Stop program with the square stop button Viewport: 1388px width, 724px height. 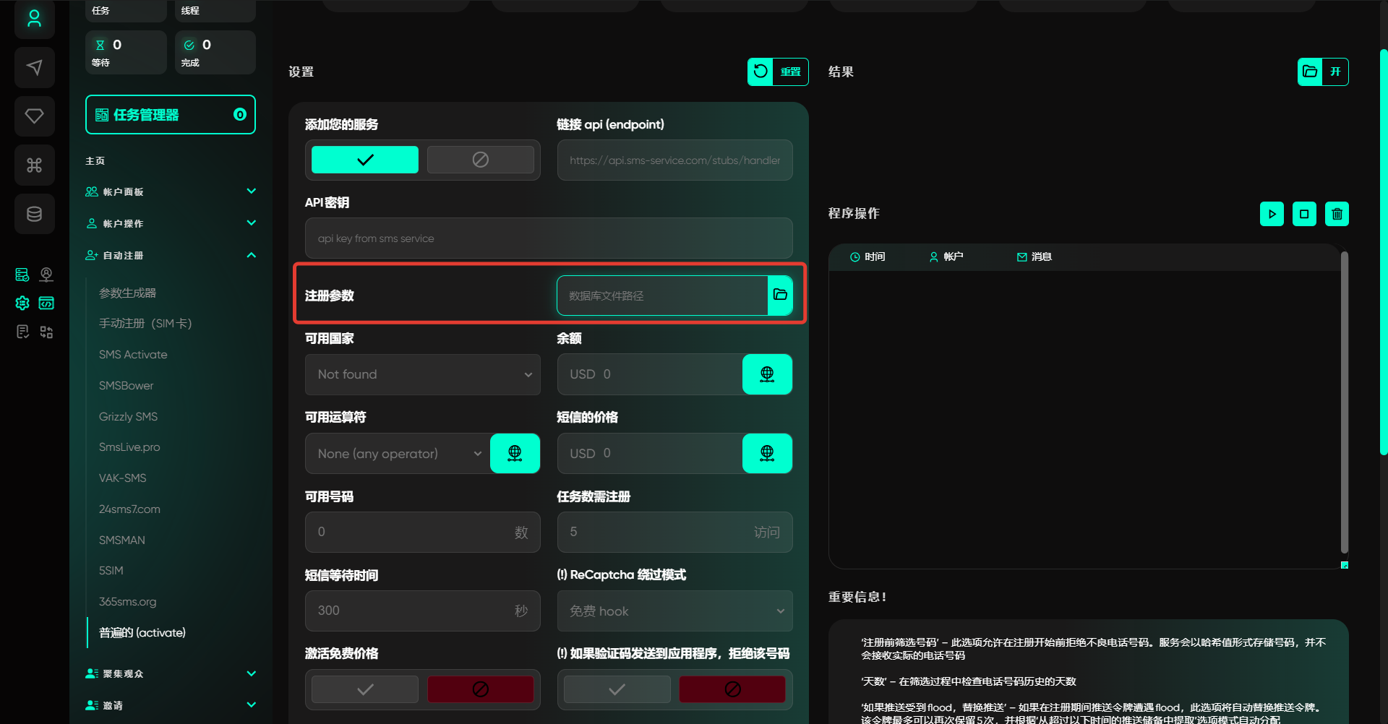[x=1304, y=214]
